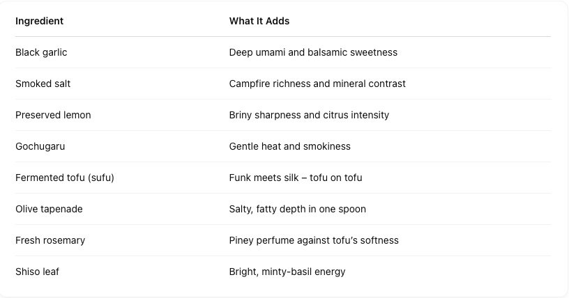Select the Olive tapenade cell
This screenshot has width=569, height=298.
click(49, 209)
